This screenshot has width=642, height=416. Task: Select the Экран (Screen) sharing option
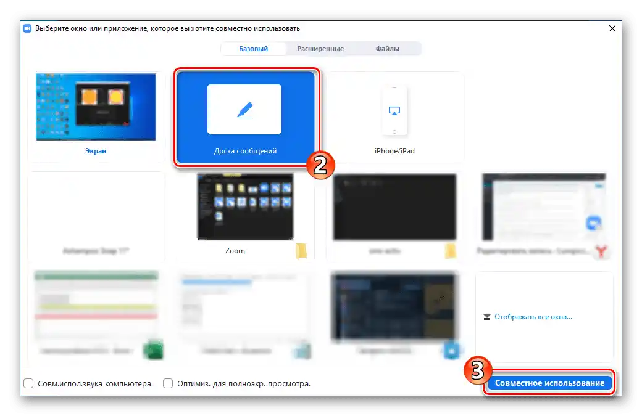[x=96, y=111]
